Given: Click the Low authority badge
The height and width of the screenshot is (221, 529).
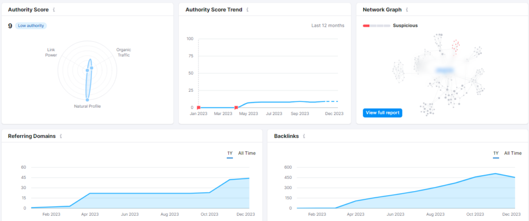Looking at the screenshot, I should click(30, 26).
